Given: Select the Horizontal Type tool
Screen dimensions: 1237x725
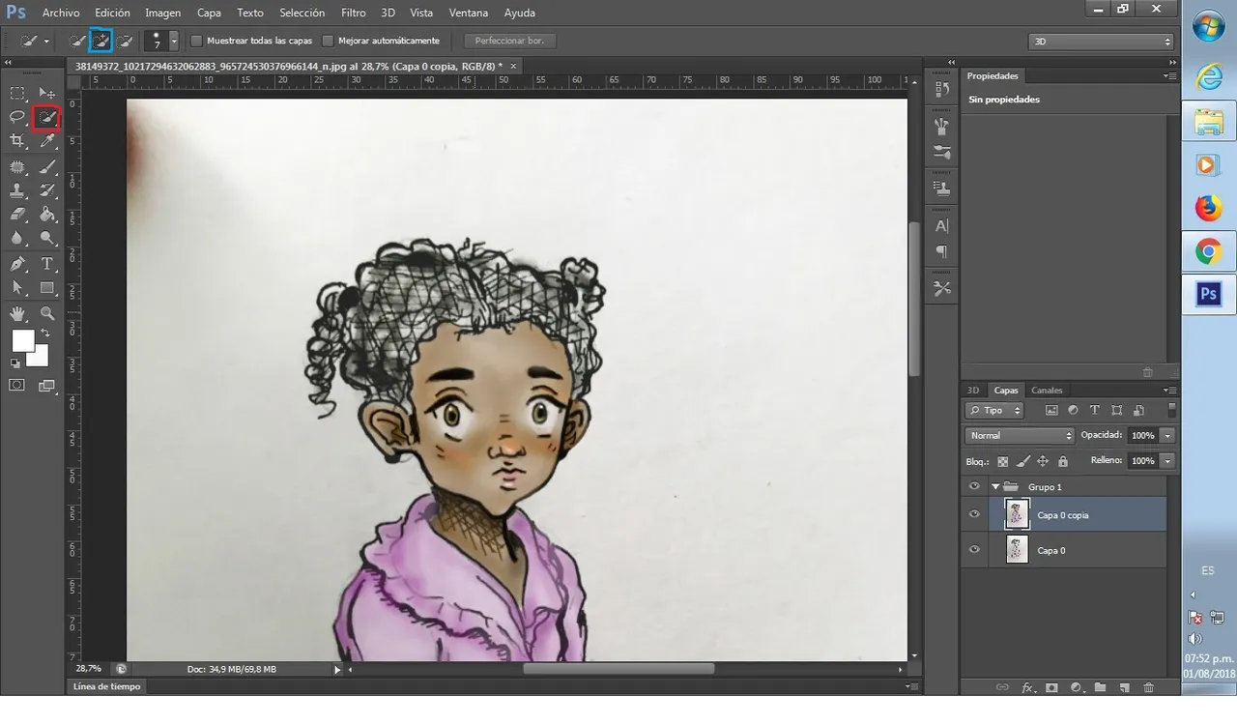Looking at the screenshot, I should [46, 264].
